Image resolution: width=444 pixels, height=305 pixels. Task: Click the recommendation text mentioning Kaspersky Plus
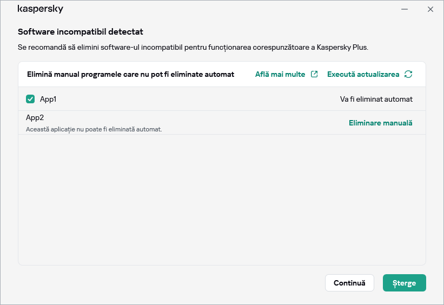pos(193,48)
